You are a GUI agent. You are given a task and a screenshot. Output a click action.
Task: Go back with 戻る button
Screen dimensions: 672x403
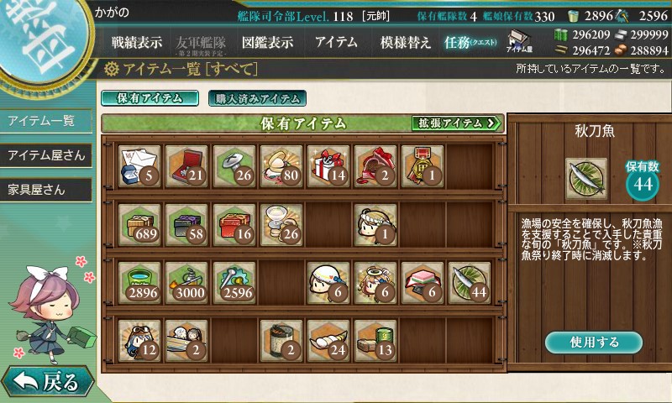tap(47, 381)
